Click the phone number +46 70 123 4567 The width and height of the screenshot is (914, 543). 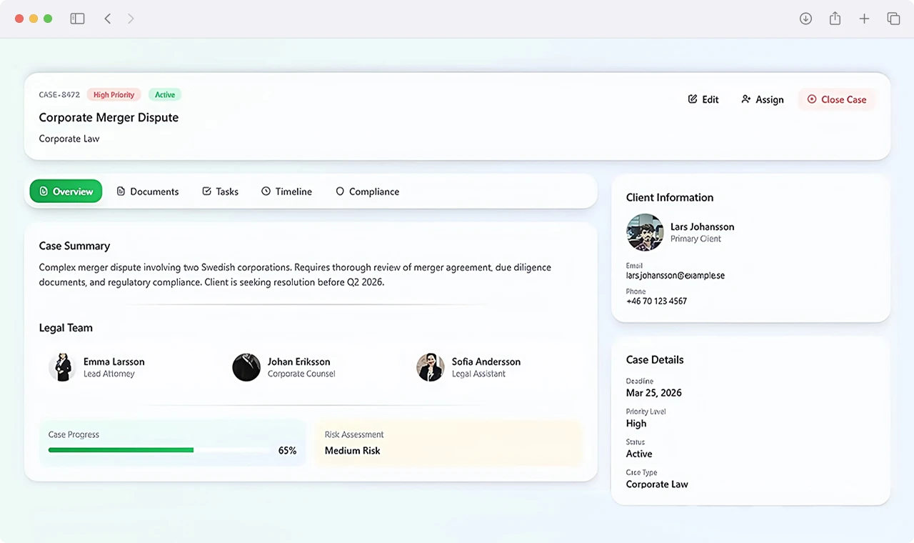[656, 301]
